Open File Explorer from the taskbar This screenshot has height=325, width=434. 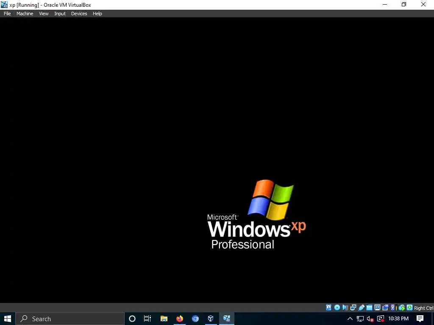[164, 319]
